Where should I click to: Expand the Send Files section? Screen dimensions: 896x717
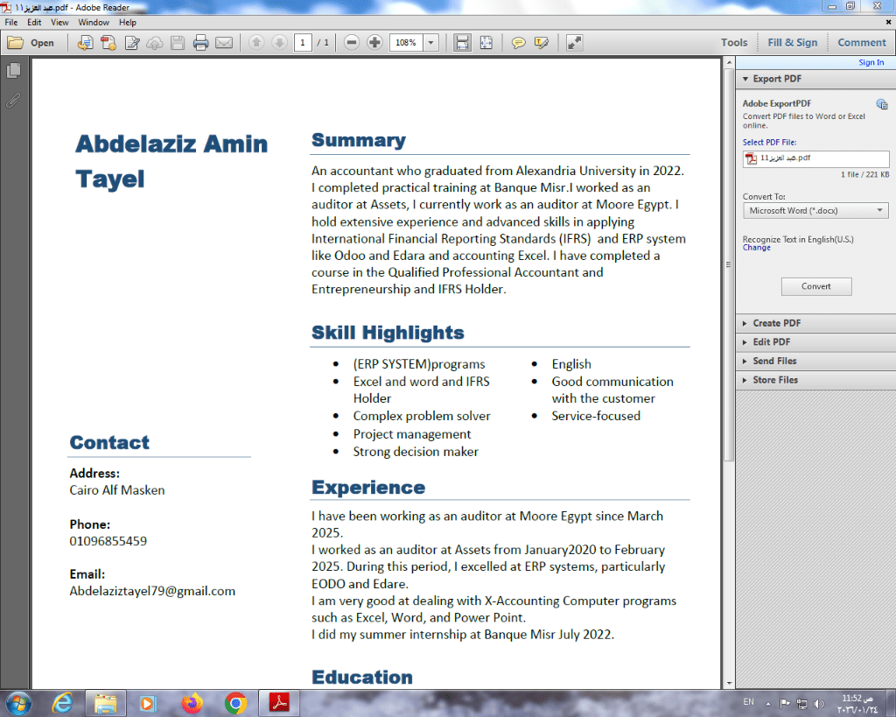click(774, 361)
